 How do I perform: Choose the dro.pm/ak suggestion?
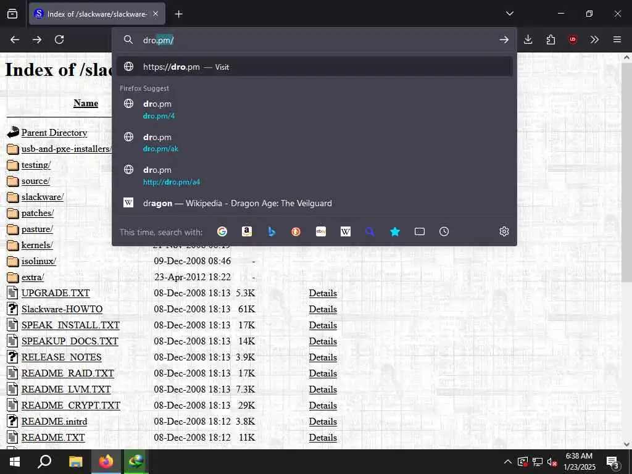coord(314,143)
